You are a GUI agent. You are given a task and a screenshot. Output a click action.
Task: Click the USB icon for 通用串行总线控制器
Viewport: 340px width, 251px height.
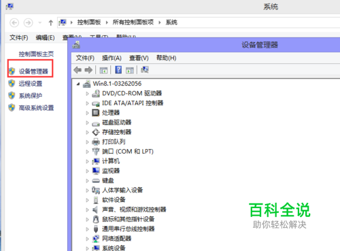(96, 229)
